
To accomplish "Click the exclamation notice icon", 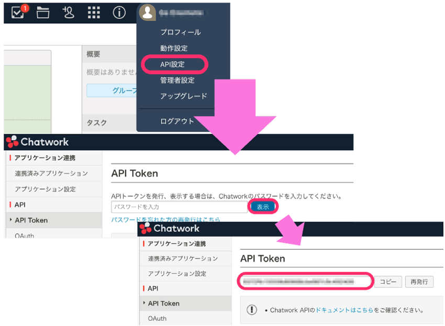I will pos(252,310).
